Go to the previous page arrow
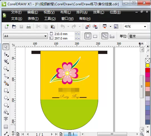151x136 pixels. pos(28,134)
